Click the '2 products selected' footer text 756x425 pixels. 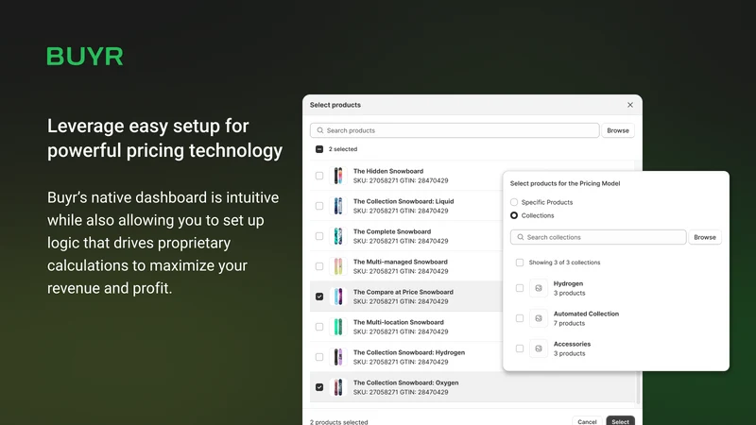338,421
